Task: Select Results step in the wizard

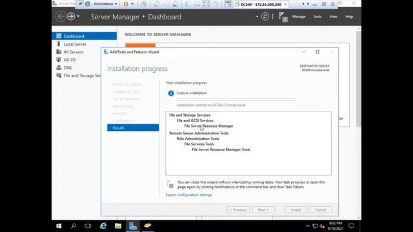Action: [x=133, y=128]
